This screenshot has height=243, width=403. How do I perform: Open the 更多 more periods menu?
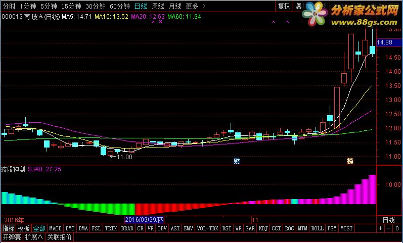(192, 6)
